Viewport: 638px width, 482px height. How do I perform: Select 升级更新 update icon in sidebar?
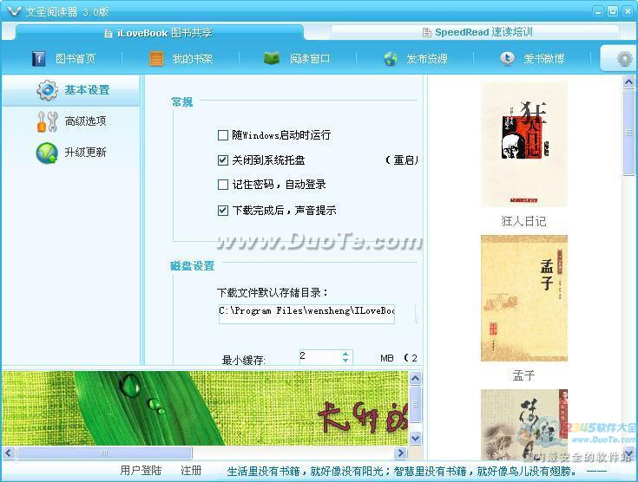[x=47, y=153]
